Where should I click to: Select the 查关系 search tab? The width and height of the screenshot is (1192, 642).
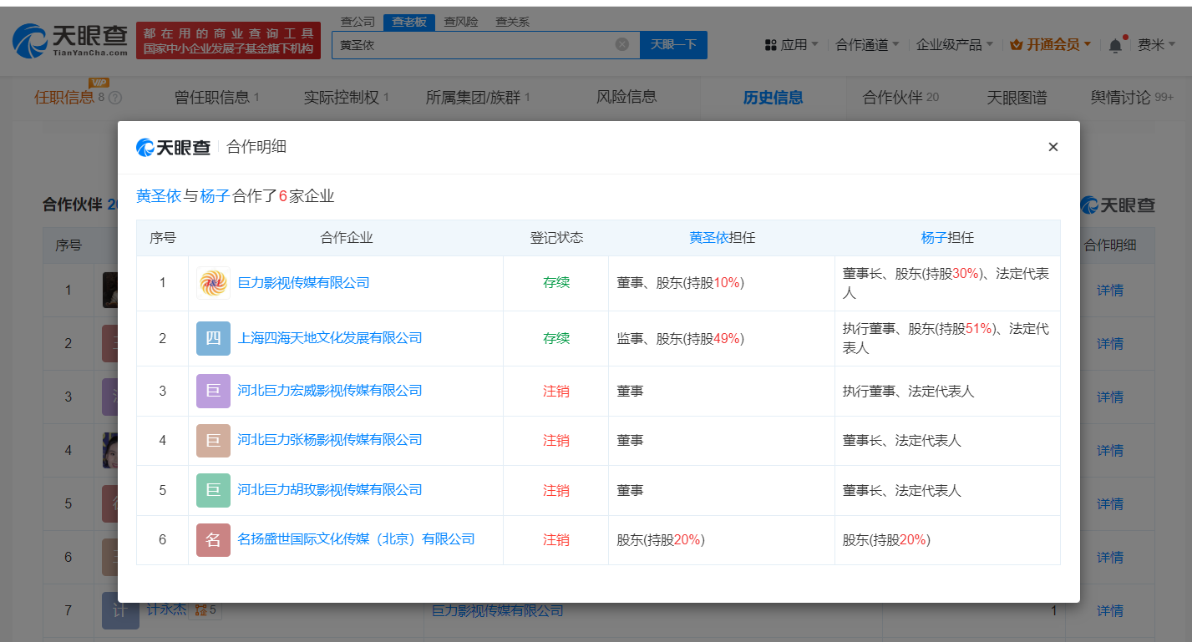pyautogui.click(x=512, y=22)
